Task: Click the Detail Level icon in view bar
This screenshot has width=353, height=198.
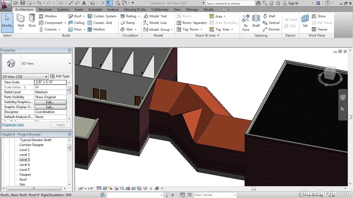Action: [99, 188]
